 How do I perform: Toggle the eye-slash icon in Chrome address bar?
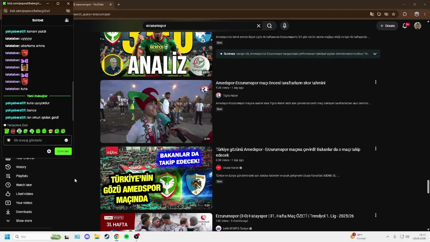point(386,14)
